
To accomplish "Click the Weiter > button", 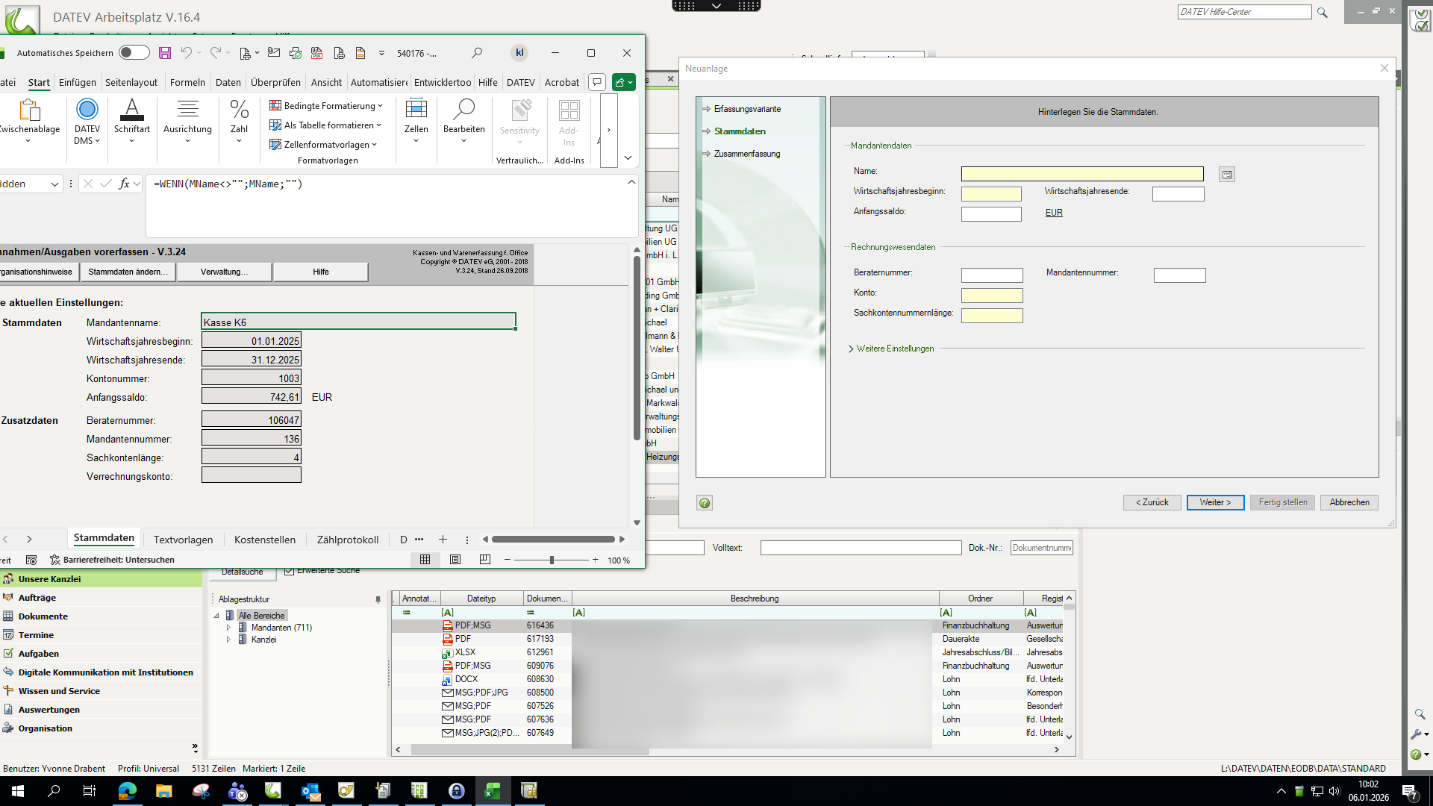I will [x=1214, y=503].
